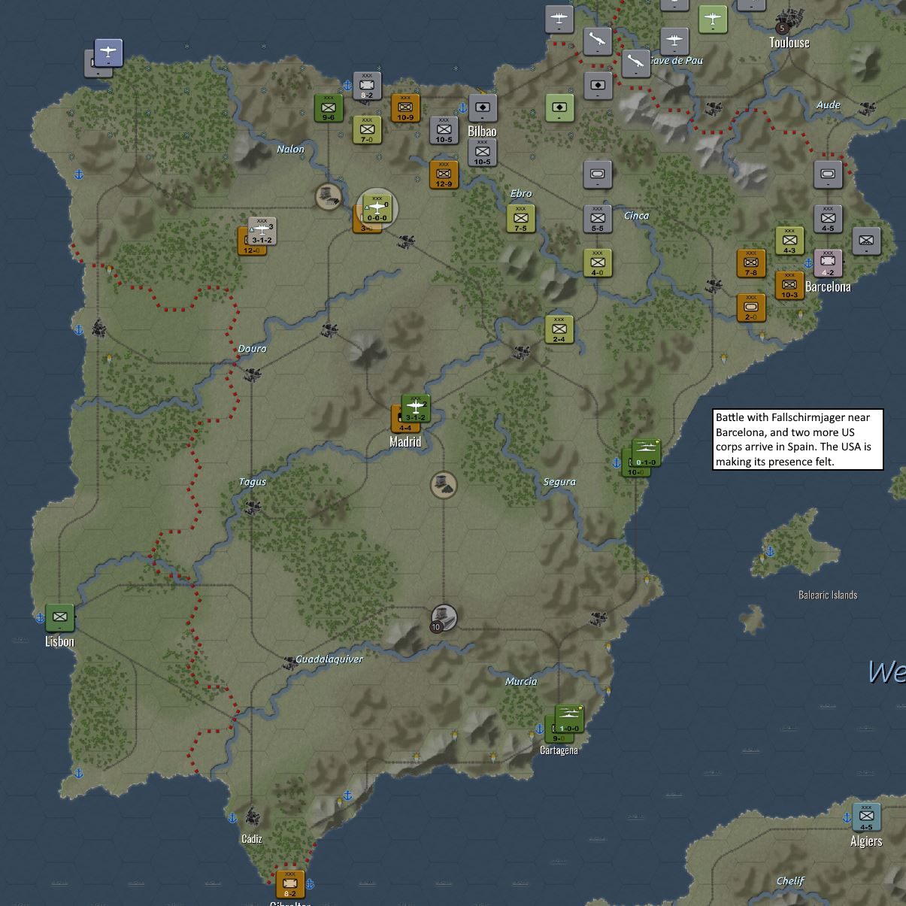The height and width of the screenshot is (906, 906).
Task: Select the orange 2-0 armor unit
Action: [750, 307]
